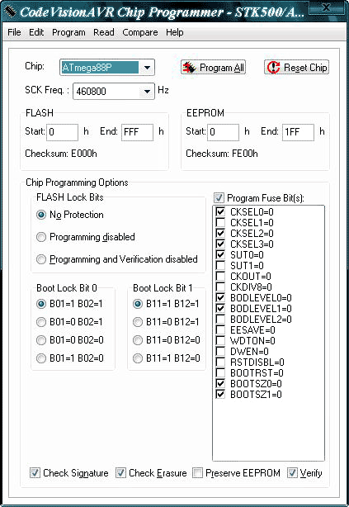Click the FLASH End address field
349x507 pixels.
137,132
